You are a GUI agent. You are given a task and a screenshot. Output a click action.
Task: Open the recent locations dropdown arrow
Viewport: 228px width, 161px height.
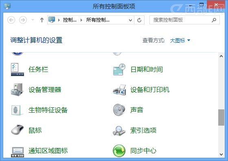33,20
